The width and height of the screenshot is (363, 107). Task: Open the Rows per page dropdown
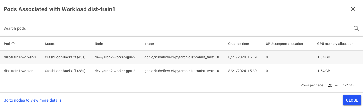(332, 85)
